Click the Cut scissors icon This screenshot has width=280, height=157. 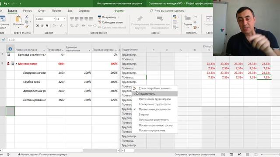pyautogui.click(x=27, y=17)
